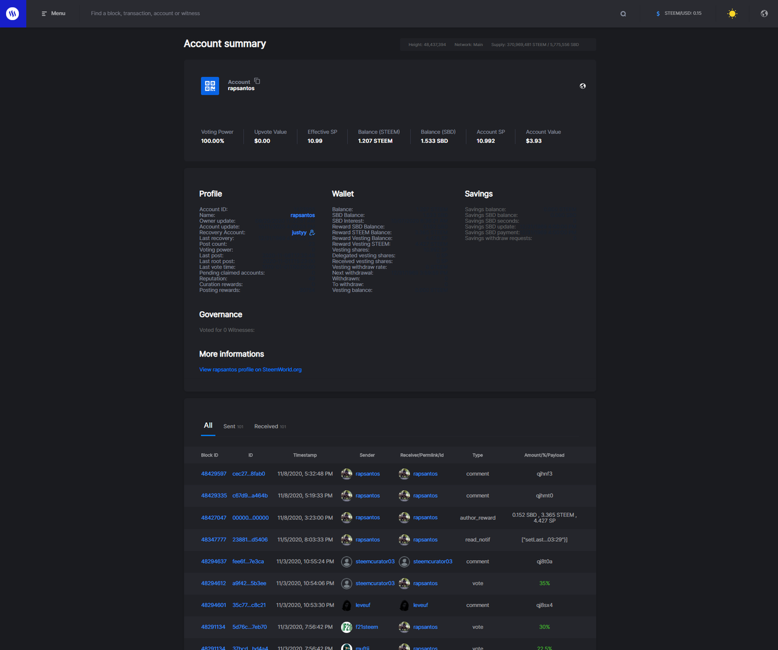Click sender rapsantos in block 48429597 row
778x650 pixels.
(368, 474)
